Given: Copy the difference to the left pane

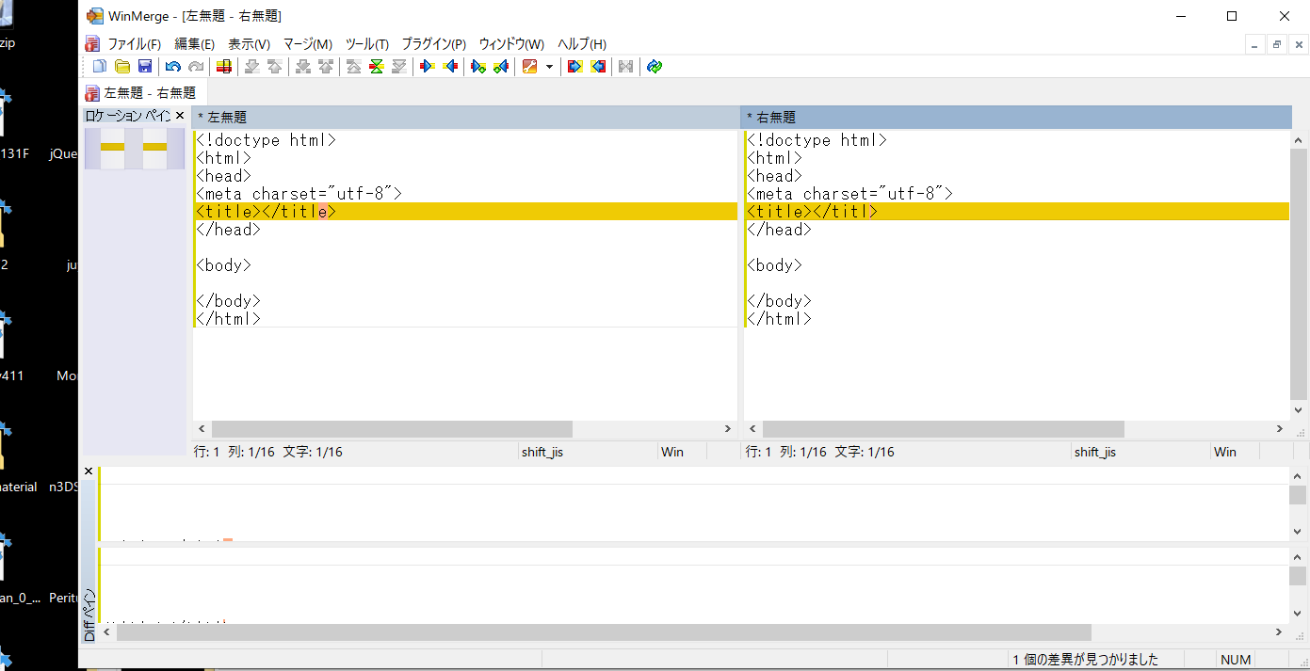Looking at the screenshot, I should click(449, 66).
